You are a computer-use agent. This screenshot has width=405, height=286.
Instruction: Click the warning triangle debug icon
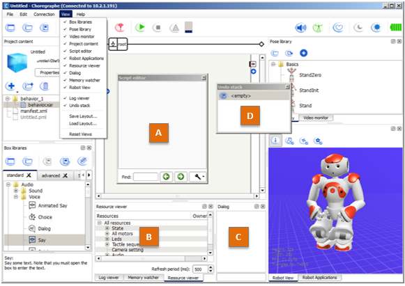pyautogui.click(x=176, y=28)
